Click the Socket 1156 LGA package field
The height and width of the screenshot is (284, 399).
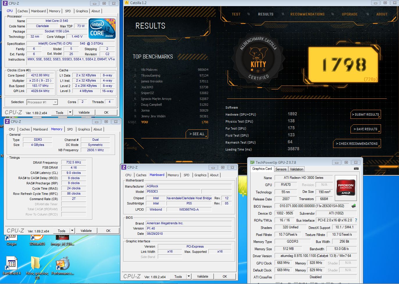57,31
